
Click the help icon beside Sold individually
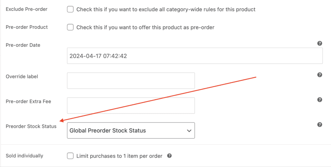coord(169,156)
